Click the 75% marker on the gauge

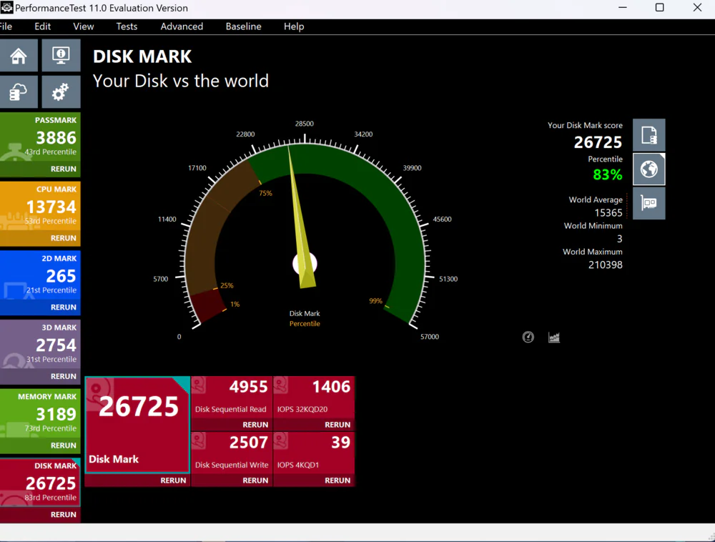point(265,193)
